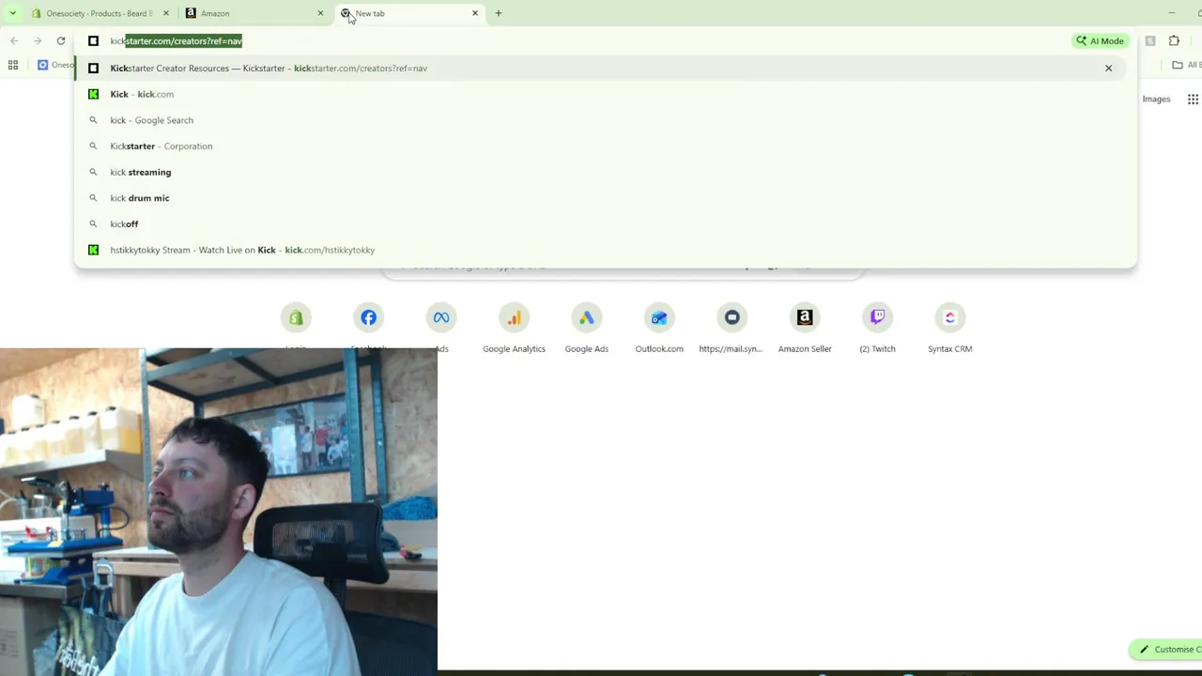The image size is (1202, 676).
Task: Click into the address bar text
Action: [177, 41]
